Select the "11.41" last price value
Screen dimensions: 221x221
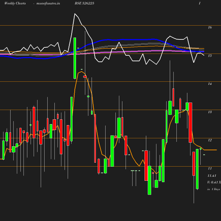point(212,175)
